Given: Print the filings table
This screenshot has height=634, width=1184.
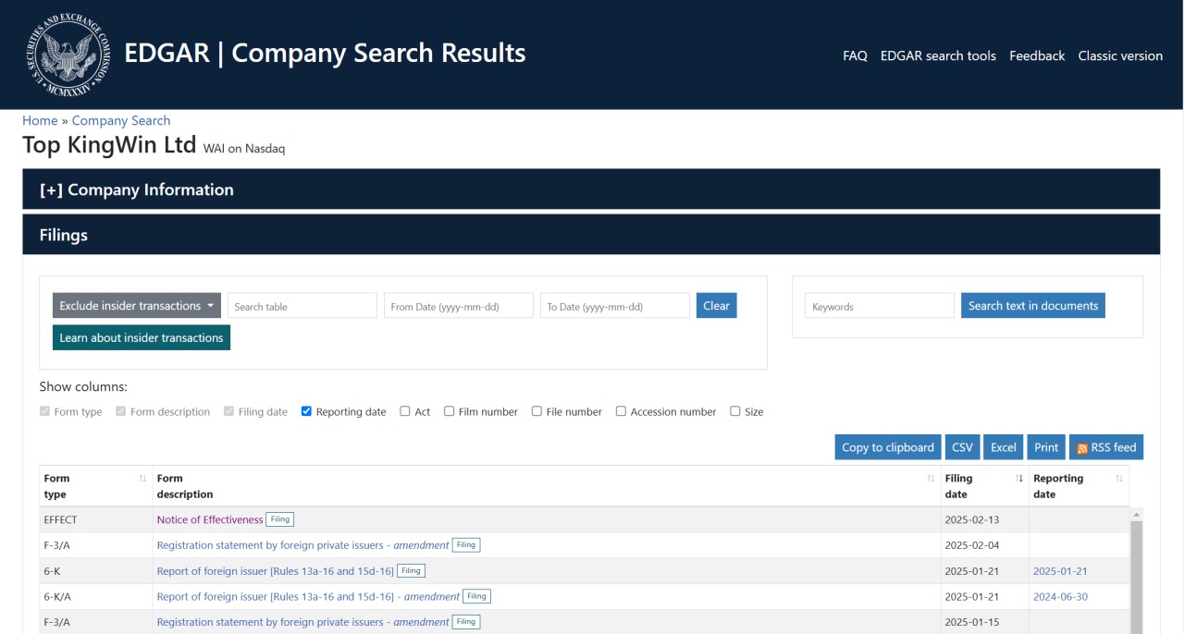Looking at the screenshot, I should click(1046, 447).
